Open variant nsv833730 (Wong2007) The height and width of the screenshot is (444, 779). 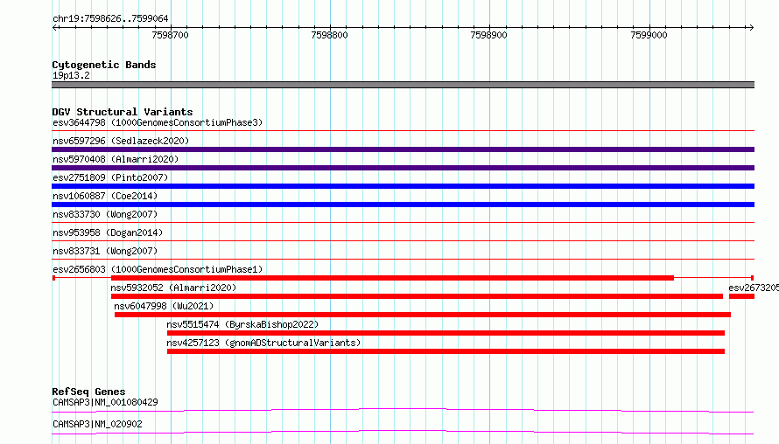coord(105,214)
